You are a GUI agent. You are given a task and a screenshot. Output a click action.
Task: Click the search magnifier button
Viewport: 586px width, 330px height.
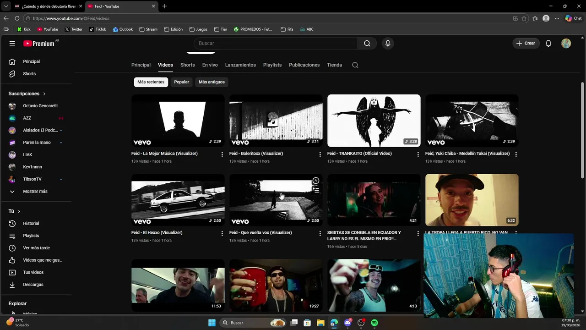click(x=367, y=44)
